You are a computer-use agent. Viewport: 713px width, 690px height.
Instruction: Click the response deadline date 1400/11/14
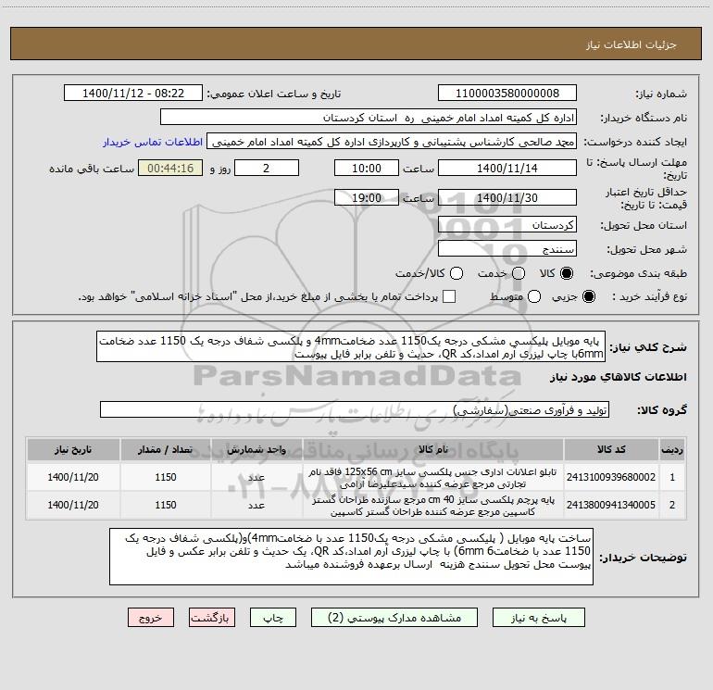[507, 168]
